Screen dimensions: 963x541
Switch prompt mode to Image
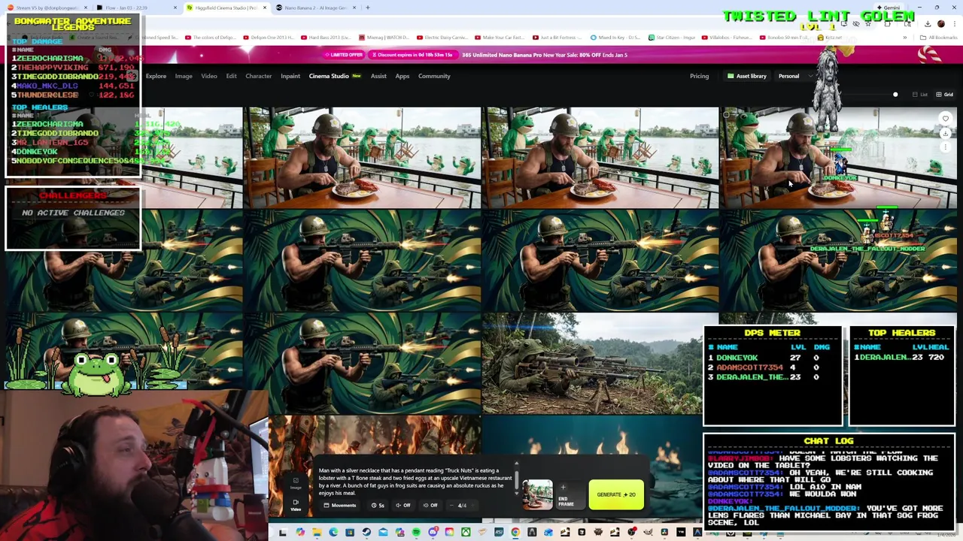(x=296, y=483)
